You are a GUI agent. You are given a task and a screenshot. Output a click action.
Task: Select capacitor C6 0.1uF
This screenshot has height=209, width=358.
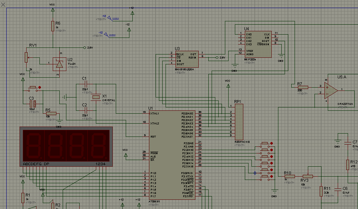click(x=338, y=189)
